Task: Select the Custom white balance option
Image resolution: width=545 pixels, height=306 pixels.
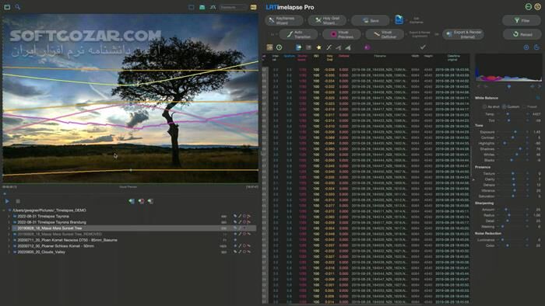Action: [x=511, y=106]
